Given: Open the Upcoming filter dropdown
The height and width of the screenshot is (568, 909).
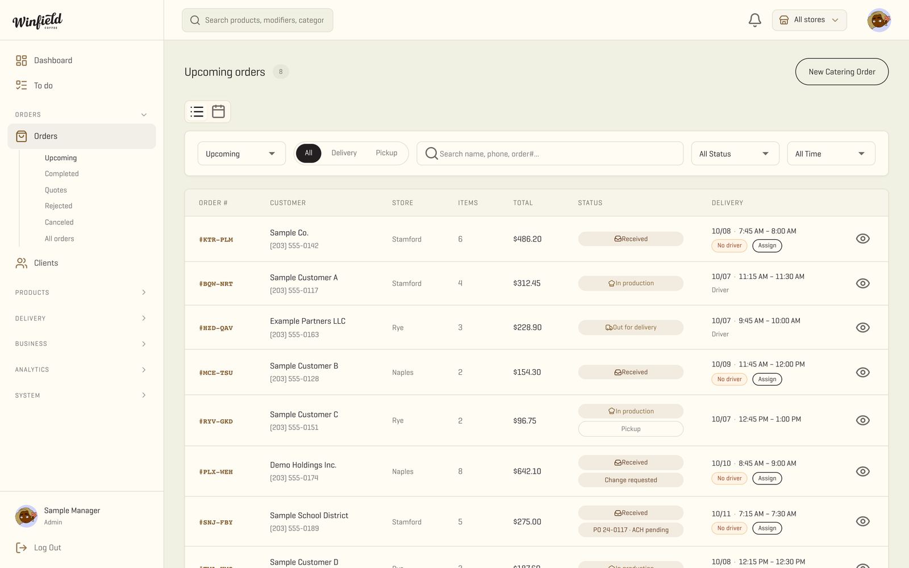Looking at the screenshot, I should 241,154.
